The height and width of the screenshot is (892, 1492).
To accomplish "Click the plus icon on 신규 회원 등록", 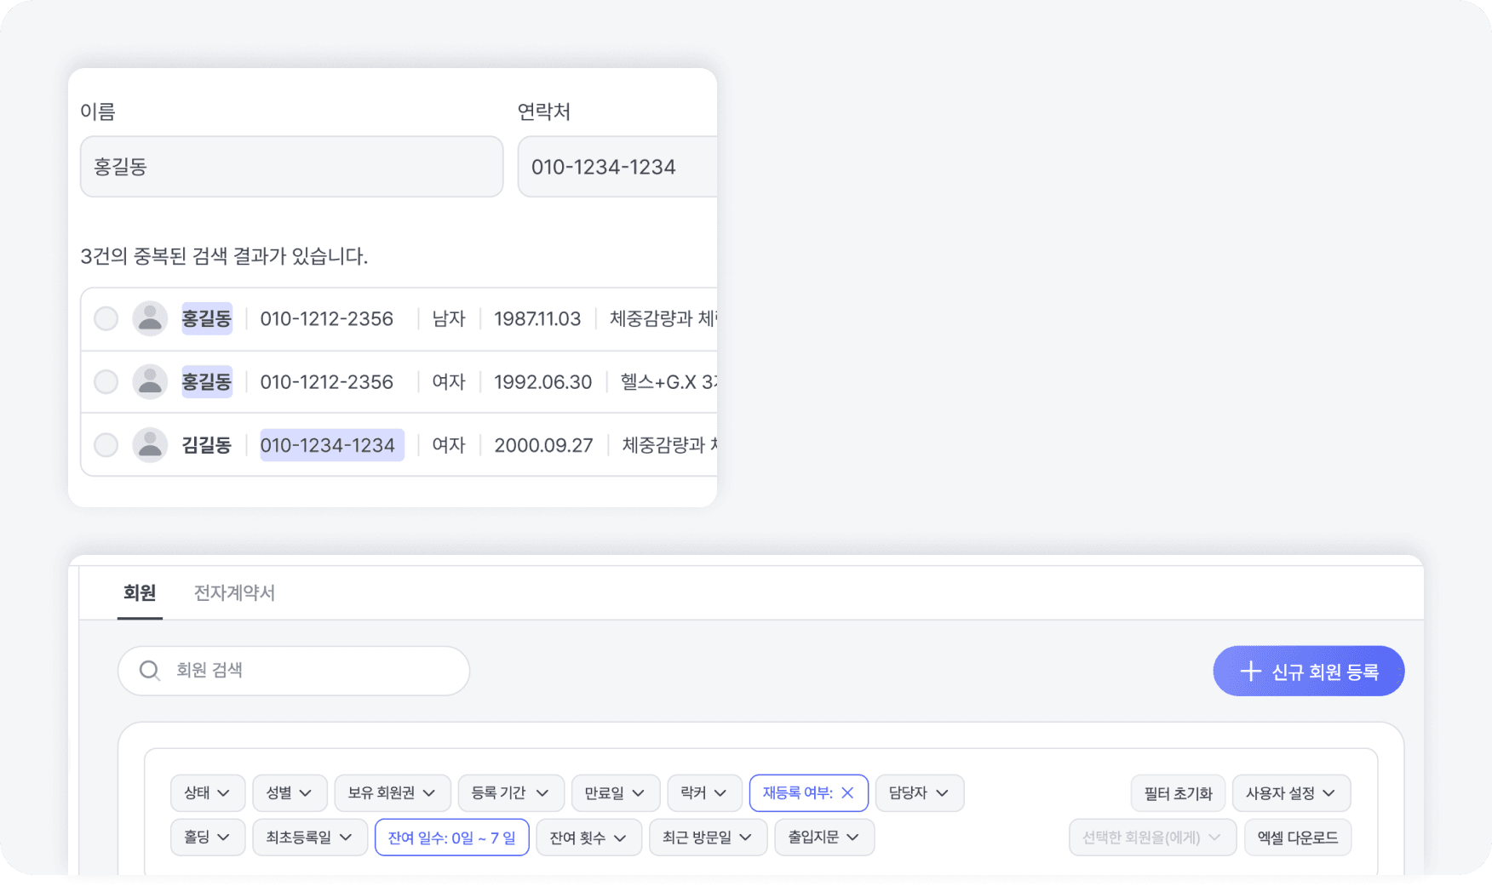I will click(x=1250, y=671).
